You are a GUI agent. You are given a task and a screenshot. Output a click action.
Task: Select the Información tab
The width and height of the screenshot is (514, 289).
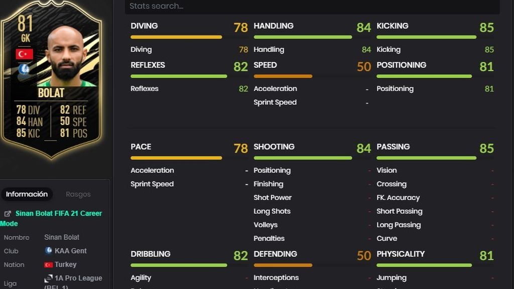click(x=27, y=194)
